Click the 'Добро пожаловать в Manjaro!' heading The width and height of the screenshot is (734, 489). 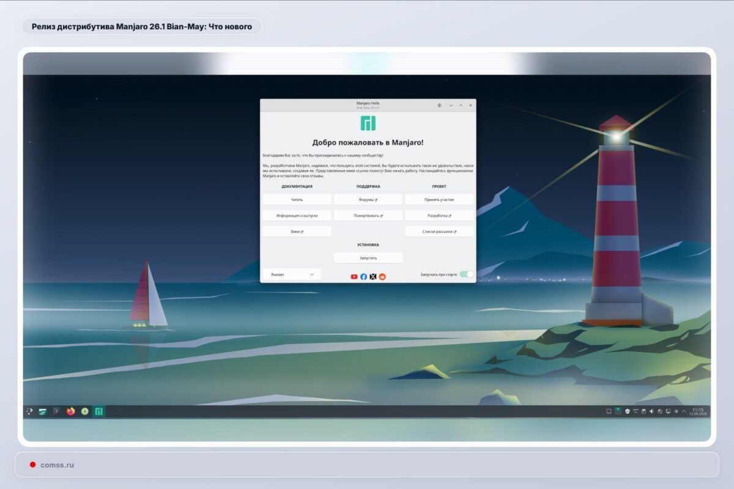tap(368, 142)
